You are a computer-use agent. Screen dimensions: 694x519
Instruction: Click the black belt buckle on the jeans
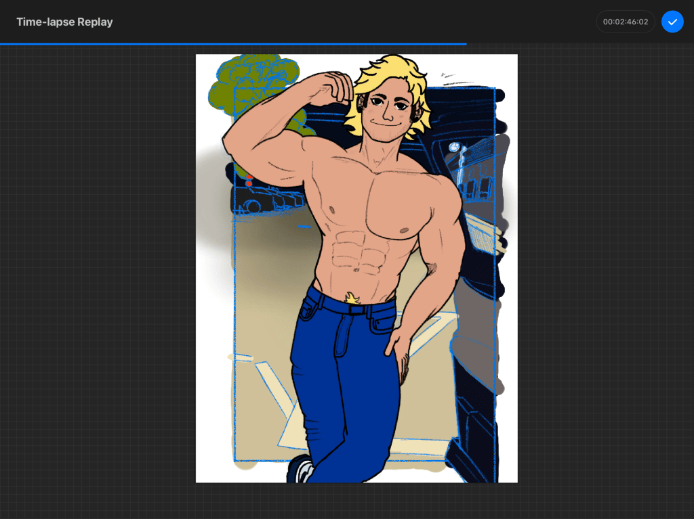tap(356, 310)
